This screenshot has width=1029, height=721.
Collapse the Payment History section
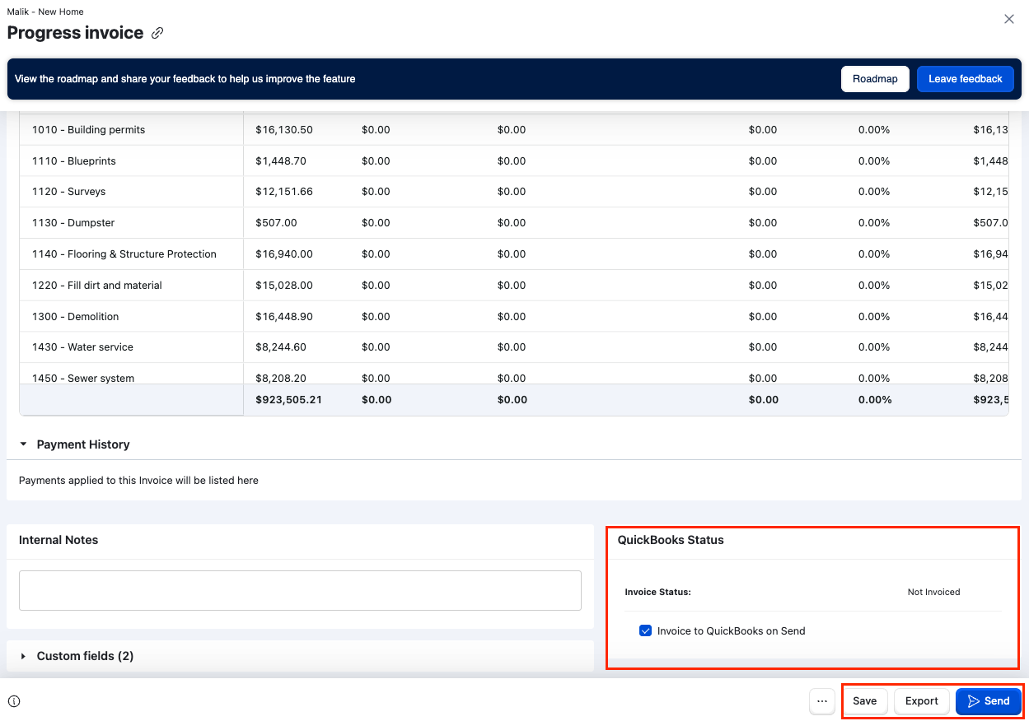(x=24, y=444)
